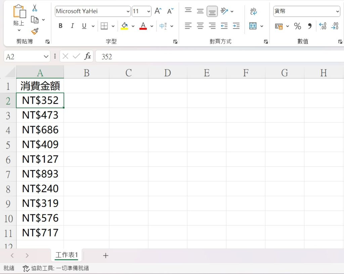
Task: Increase the cell indent
Action: point(236,26)
